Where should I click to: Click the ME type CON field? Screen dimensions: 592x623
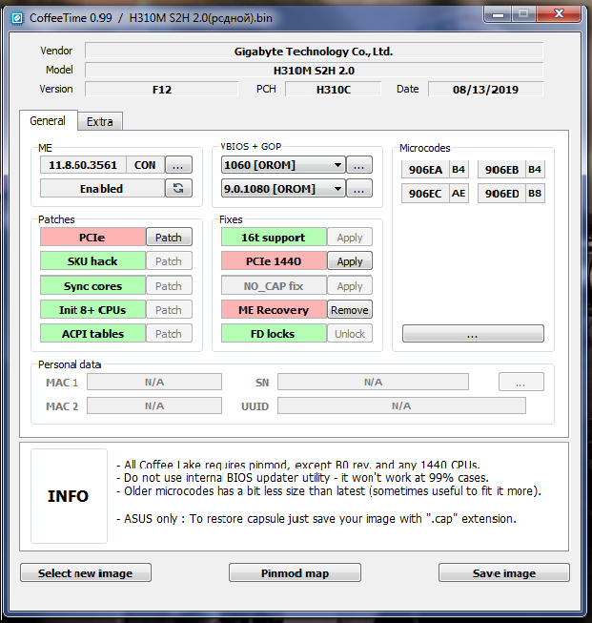145,165
